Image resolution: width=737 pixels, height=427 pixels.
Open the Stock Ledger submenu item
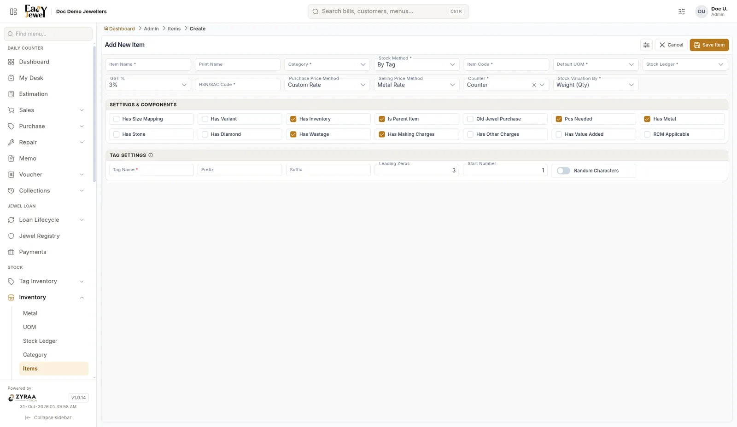tap(53, 341)
